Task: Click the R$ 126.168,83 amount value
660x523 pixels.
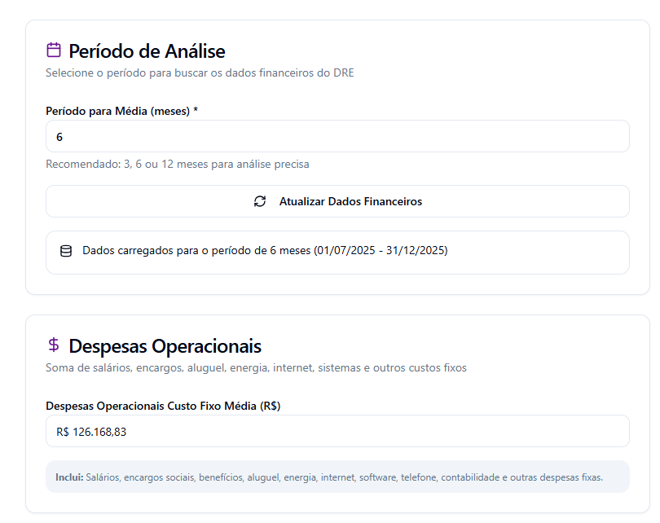Action: [x=91, y=432]
